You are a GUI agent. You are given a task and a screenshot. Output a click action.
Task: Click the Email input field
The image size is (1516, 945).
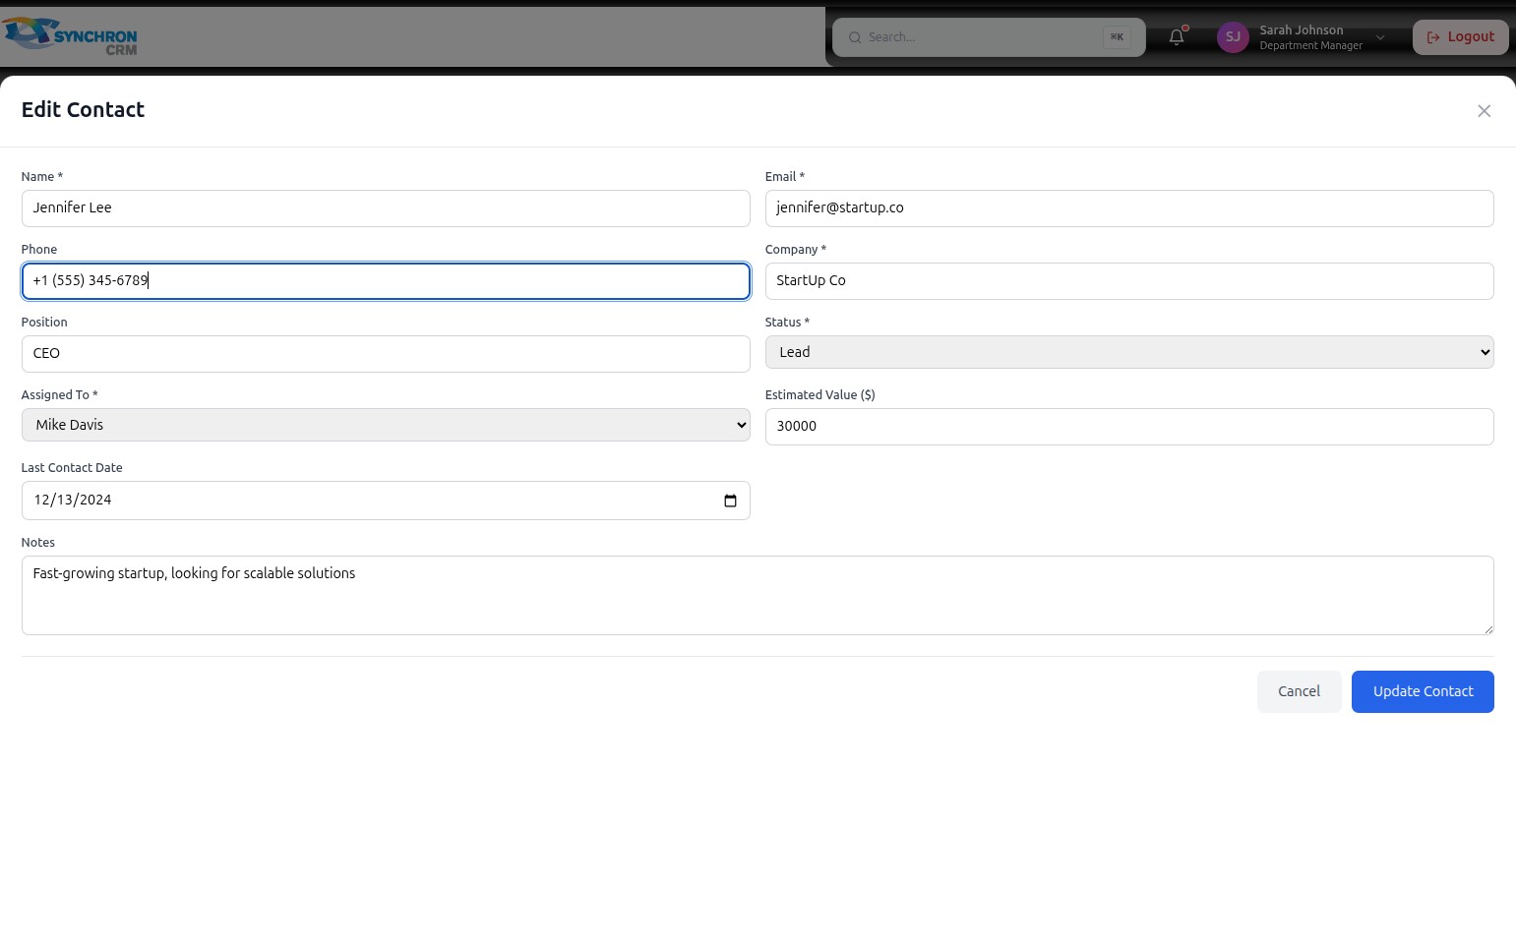click(x=1129, y=208)
